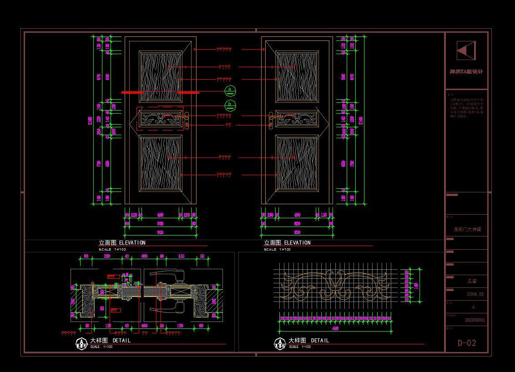Click the right 立面图.ELEVATION title text
Image resolution: width=515 pixels, height=372 pixels.
tap(287, 243)
